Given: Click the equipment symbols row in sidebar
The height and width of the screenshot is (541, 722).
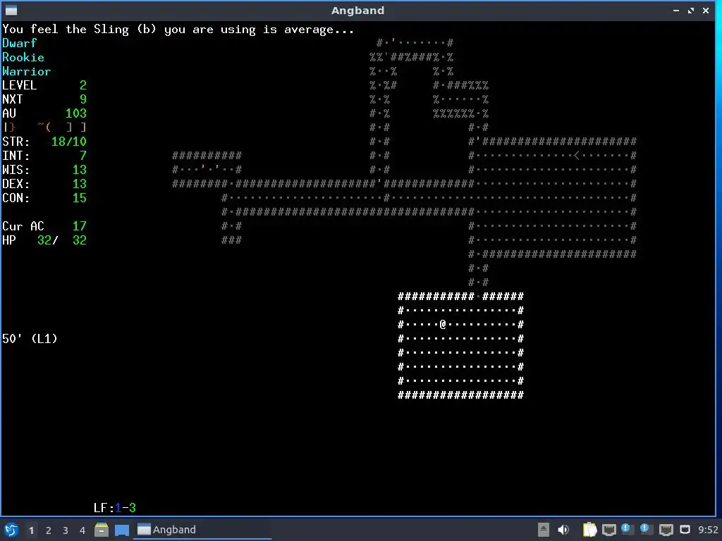Looking at the screenshot, I should tap(44, 127).
